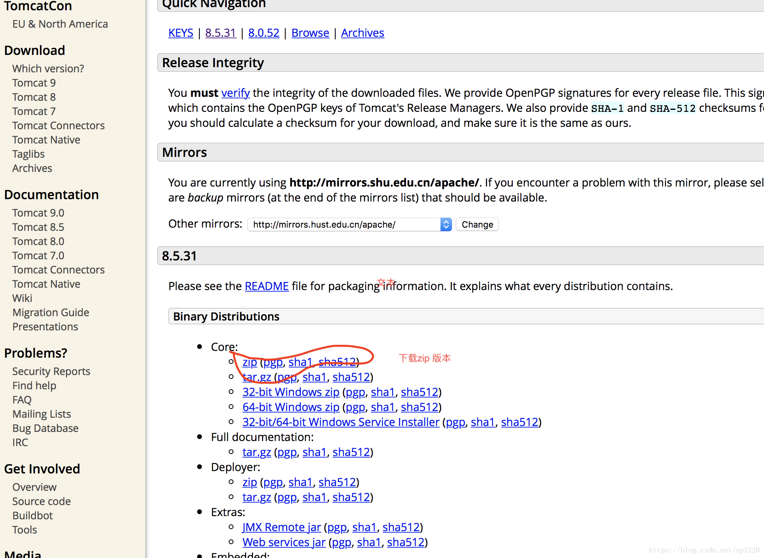Open Source code under Get Involved

click(x=41, y=501)
